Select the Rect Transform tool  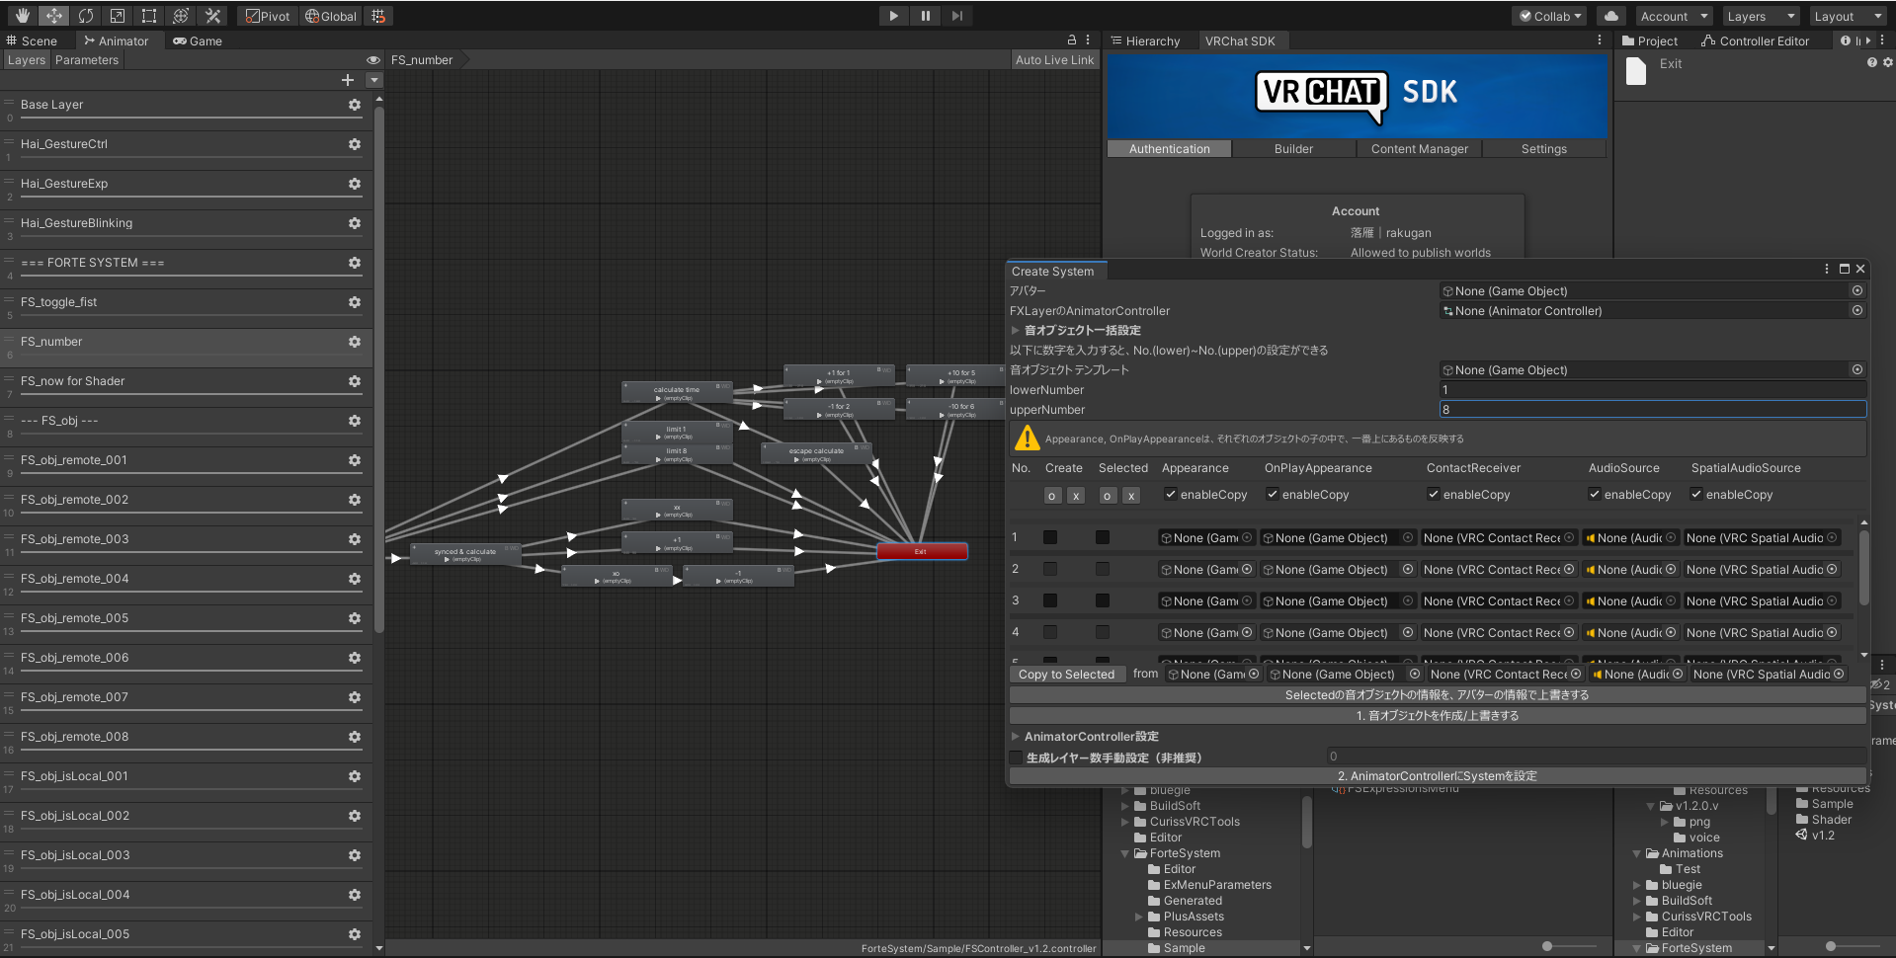click(148, 15)
